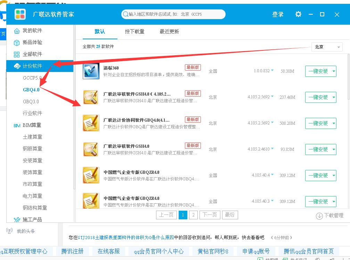Click the 计价软件 cloud icon

tap(17, 66)
